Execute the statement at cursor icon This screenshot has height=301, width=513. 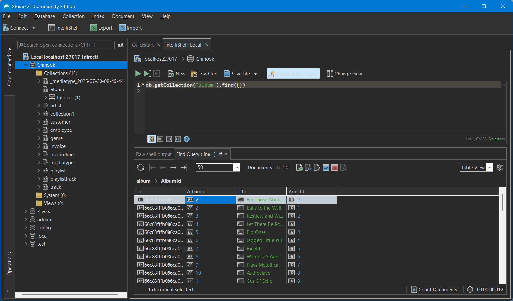pyautogui.click(x=147, y=74)
